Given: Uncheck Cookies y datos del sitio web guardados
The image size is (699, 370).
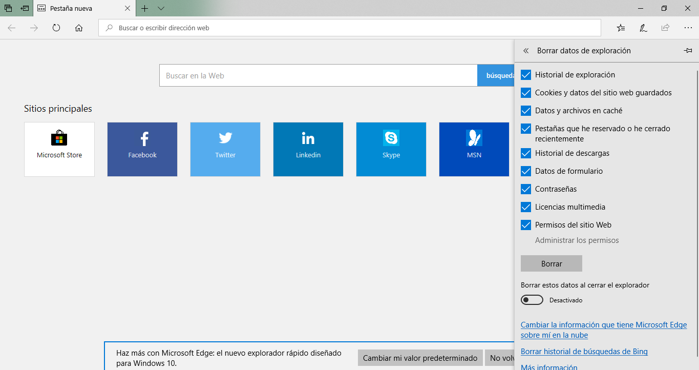Looking at the screenshot, I should coord(526,93).
